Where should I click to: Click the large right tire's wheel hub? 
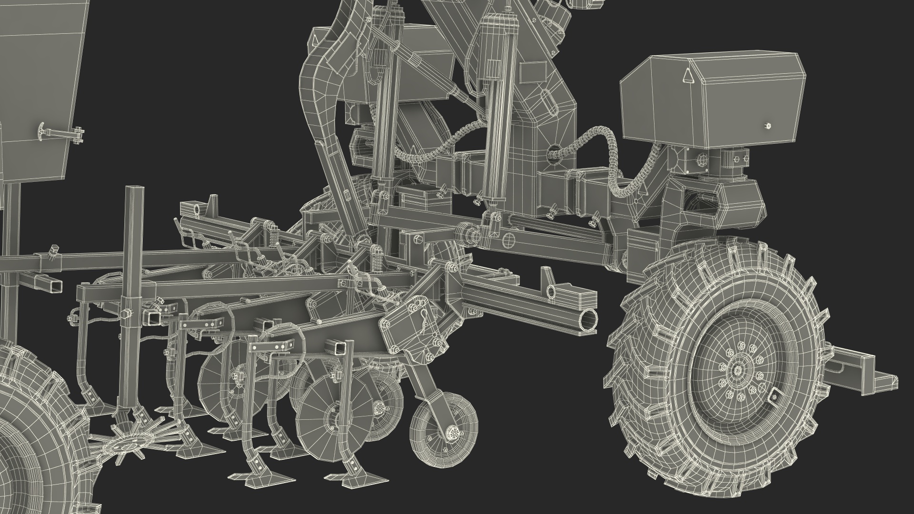pyautogui.click(x=738, y=370)
